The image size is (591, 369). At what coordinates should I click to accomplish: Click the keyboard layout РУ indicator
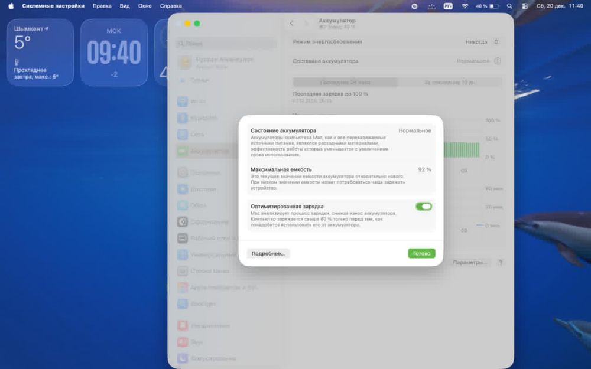(448, 6)
